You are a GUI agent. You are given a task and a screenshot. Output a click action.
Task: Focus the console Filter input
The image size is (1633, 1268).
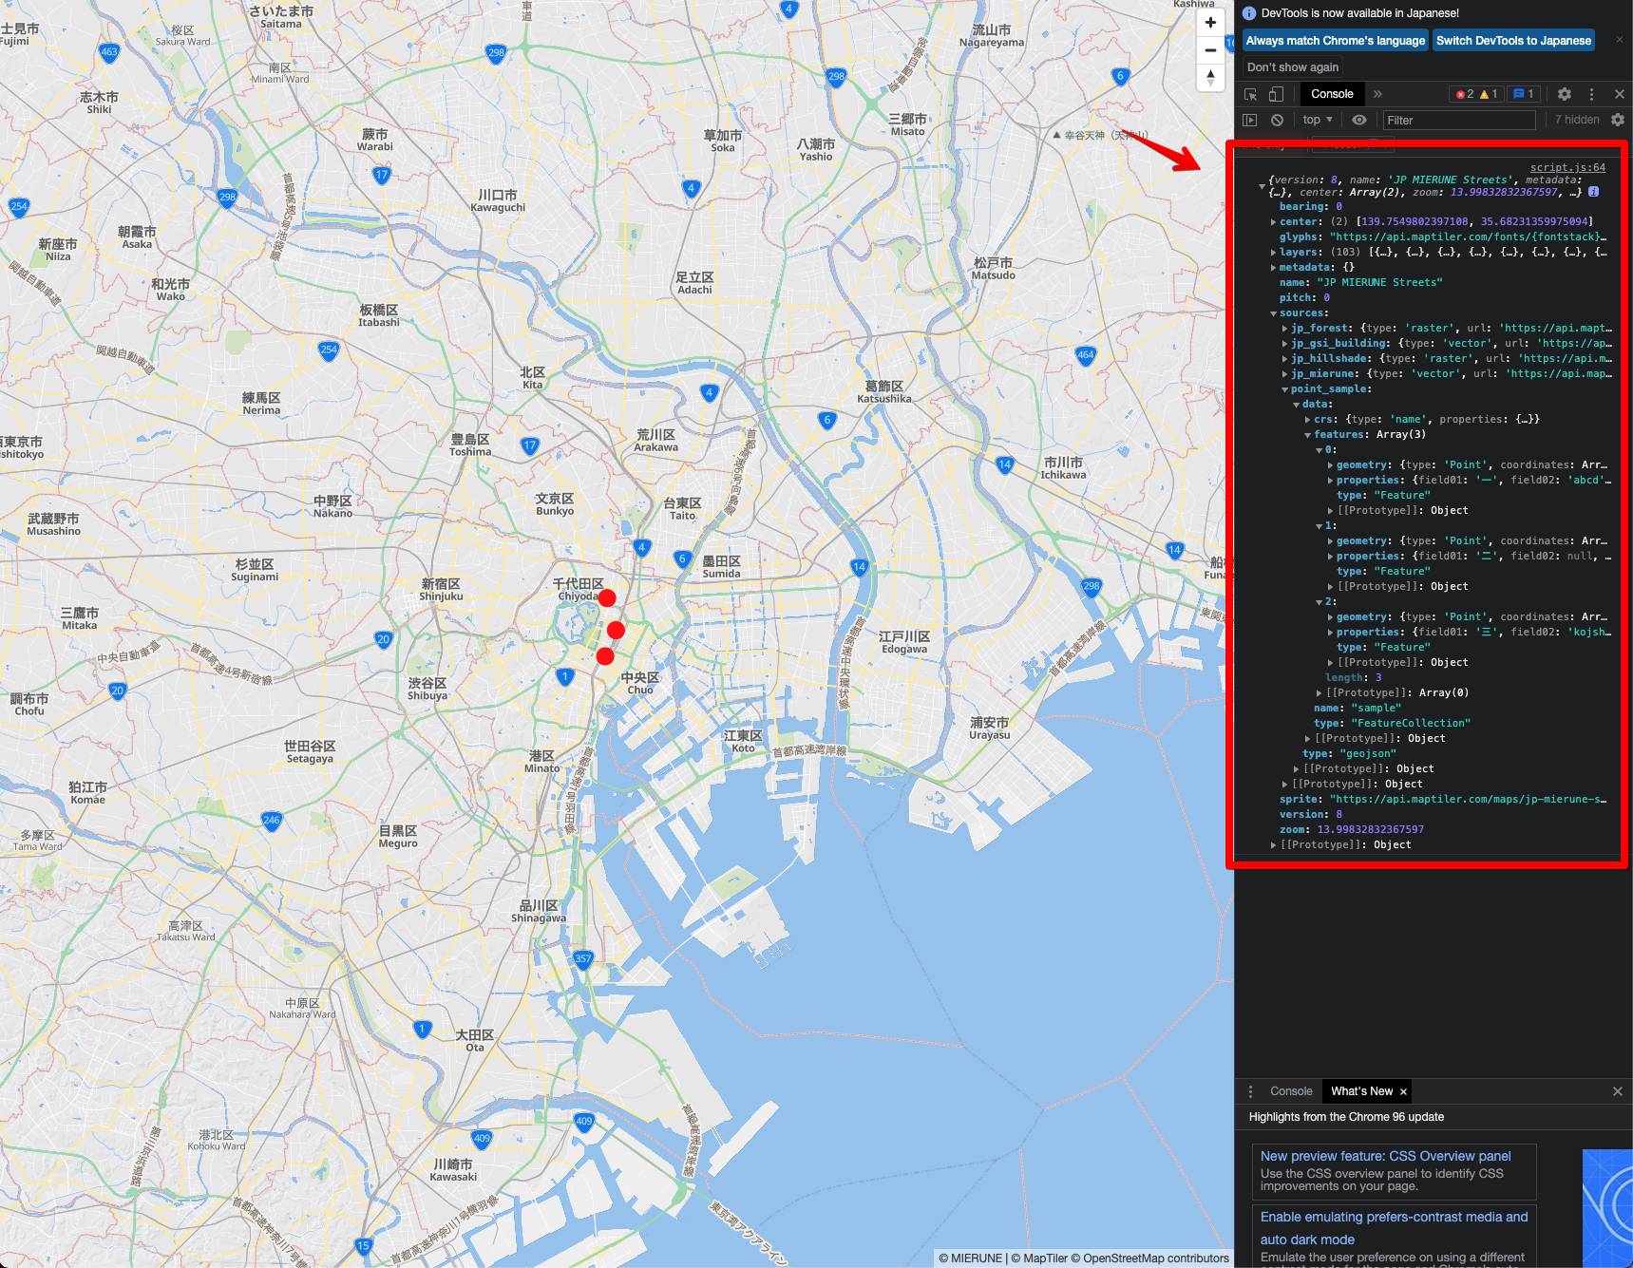pyautogui.click(x=1458, y=120)
